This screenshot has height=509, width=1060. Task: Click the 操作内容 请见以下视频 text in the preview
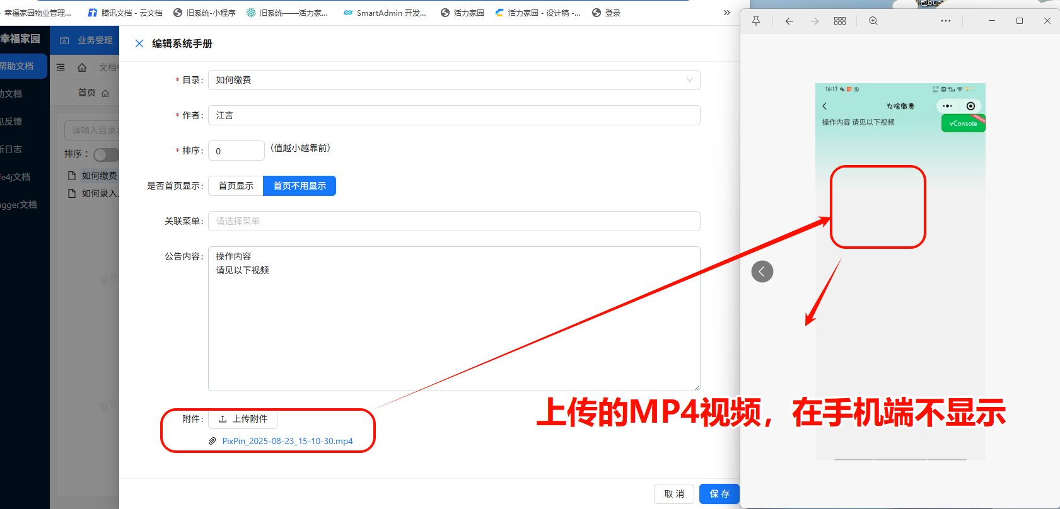tap(858, 122)
